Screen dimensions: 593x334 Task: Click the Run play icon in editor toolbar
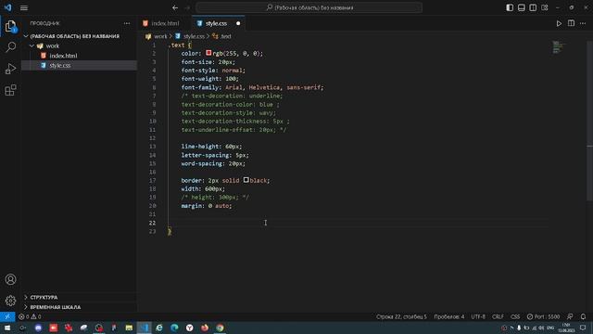pyautogui.click(x=559, y=23)
